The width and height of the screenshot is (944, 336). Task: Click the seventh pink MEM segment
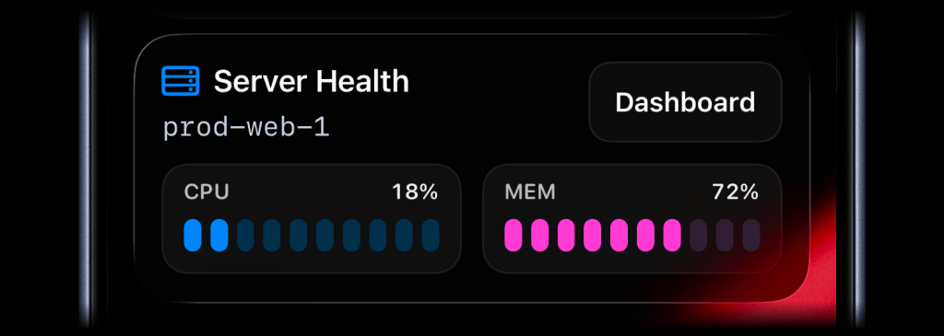672,235
